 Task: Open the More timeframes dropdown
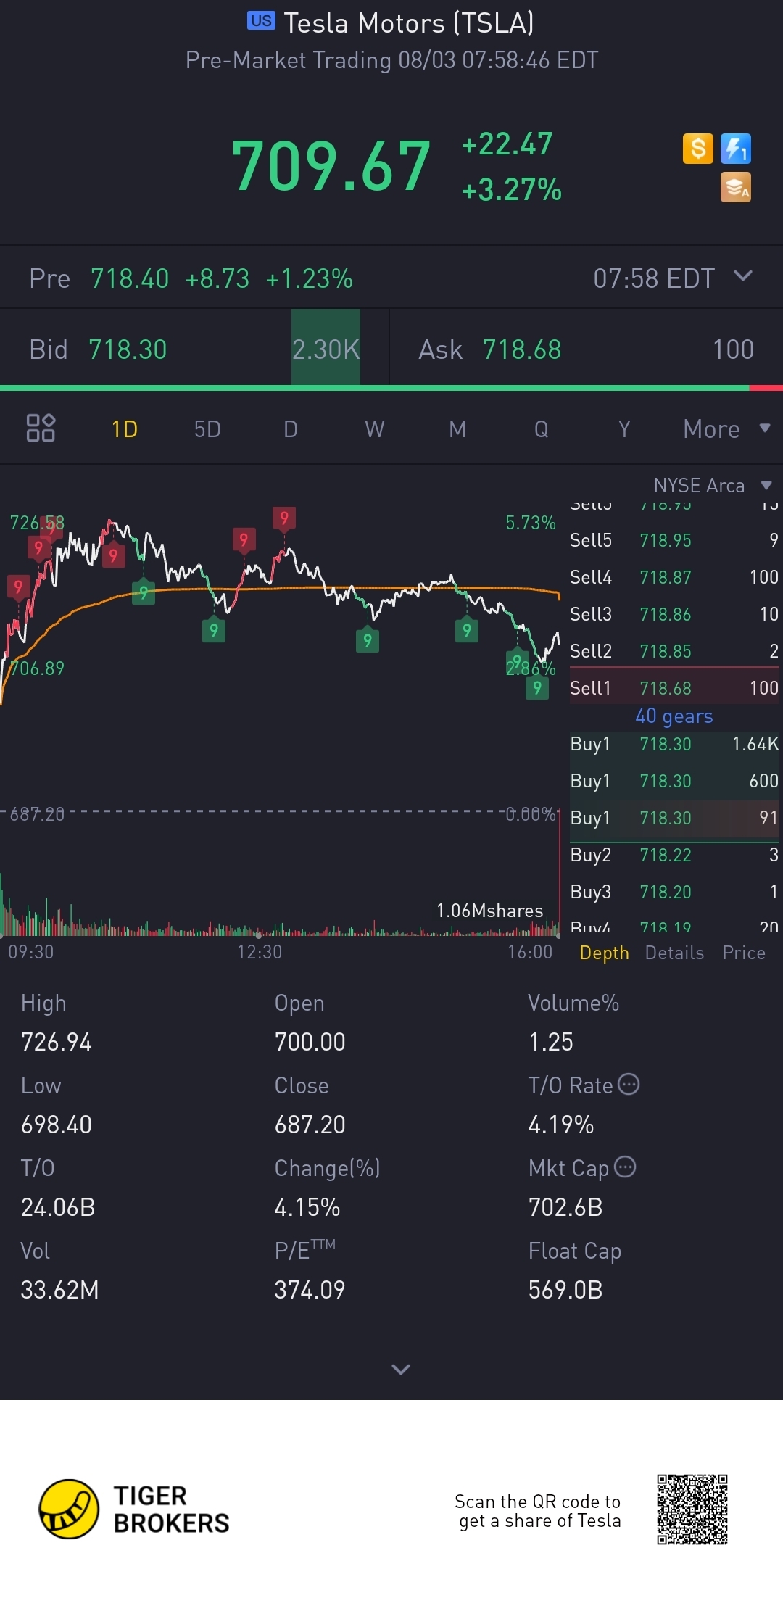tap(726, 428)
